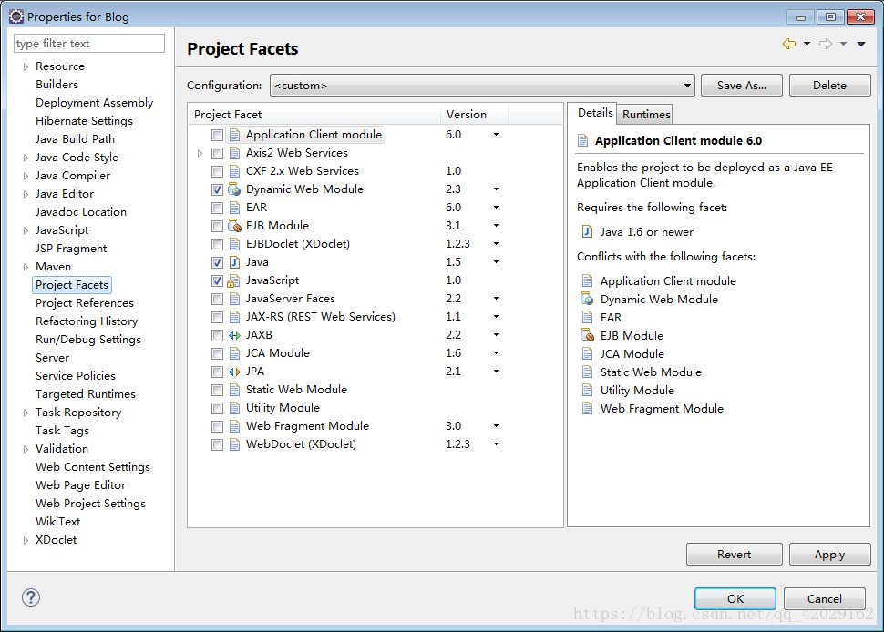Click the JAXB facet arrows icon

234,335
